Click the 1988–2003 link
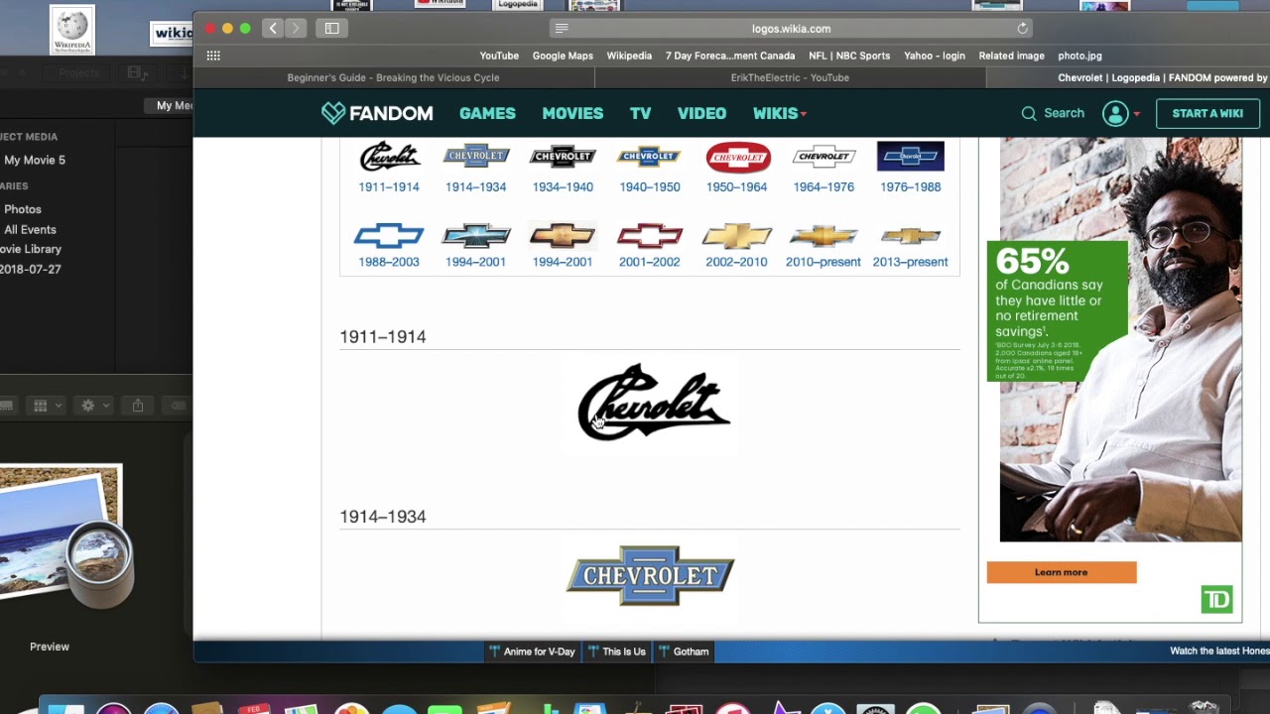 pos(389,262)
